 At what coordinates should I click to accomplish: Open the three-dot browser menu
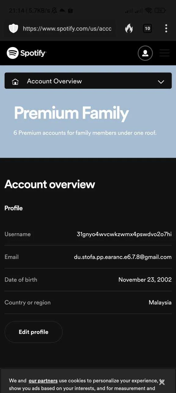pyautogui.click(x=166, y=29)
